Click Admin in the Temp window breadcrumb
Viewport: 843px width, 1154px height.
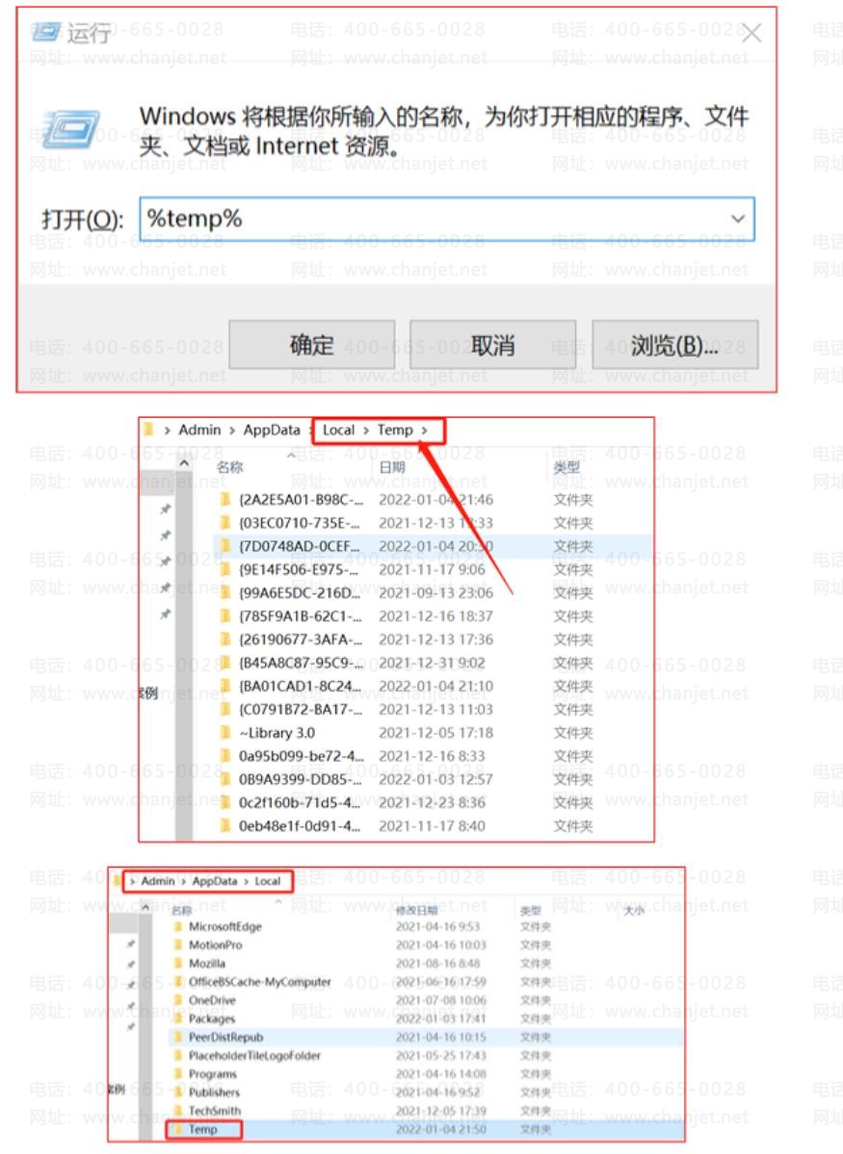pos(199,430)
